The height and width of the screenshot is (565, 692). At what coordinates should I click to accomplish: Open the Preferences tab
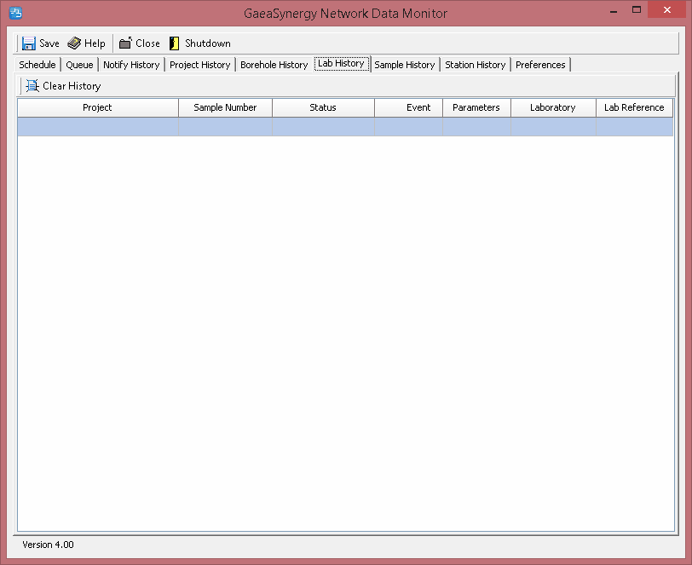[540, 65]
